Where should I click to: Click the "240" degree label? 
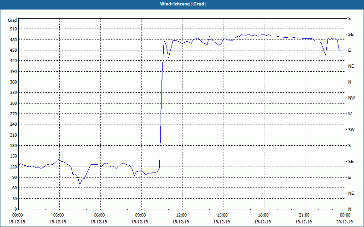[x=14, y=124]
